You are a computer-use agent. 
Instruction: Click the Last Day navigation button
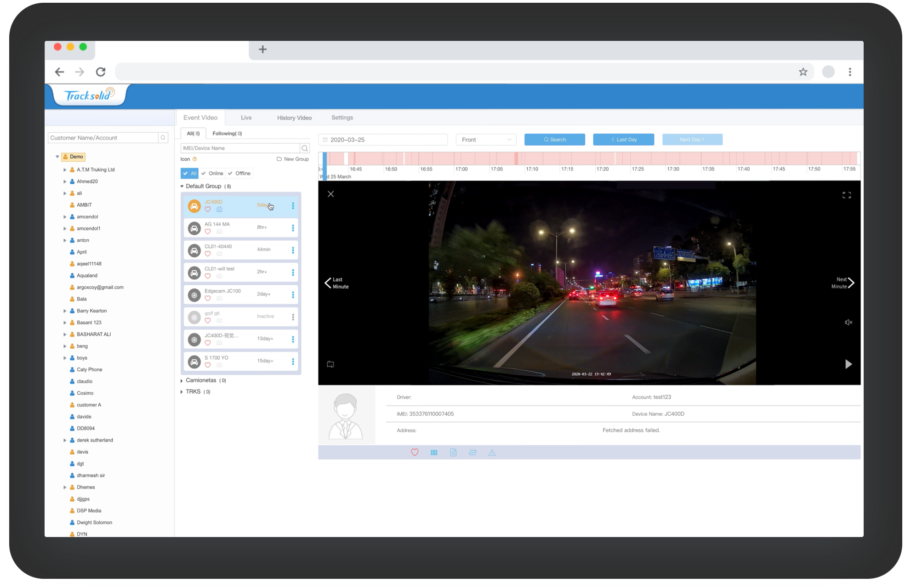click(x=623, y=139)
